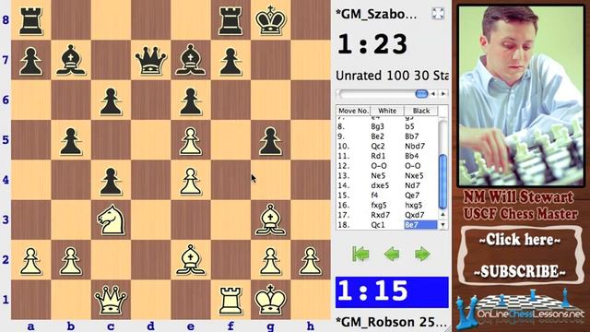Click slider small right arrow button
Image resolution: width=590 pixels, height=332 pixels.
[443, 94]
